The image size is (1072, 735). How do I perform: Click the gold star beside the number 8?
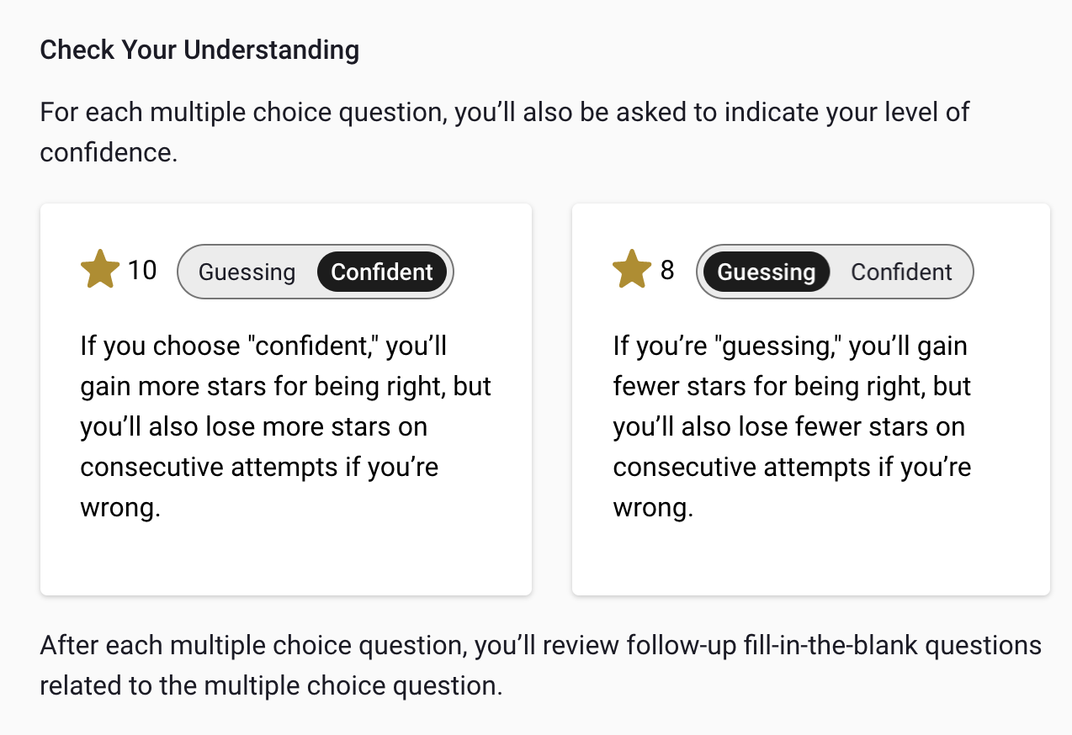tap(632, 271)
